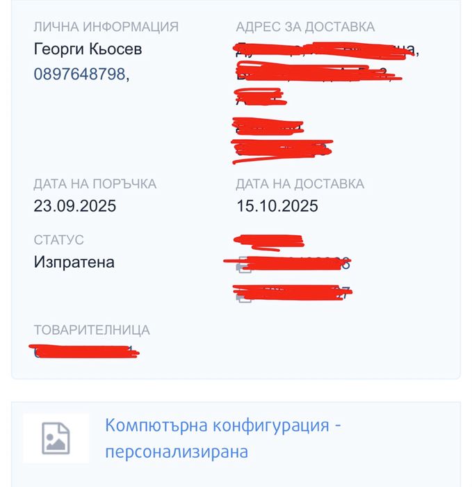Screen dimensions: 472x487
Task: Select the ЛИЧНА ИНФОРМАЦИЯ heading
Action: 106,27
